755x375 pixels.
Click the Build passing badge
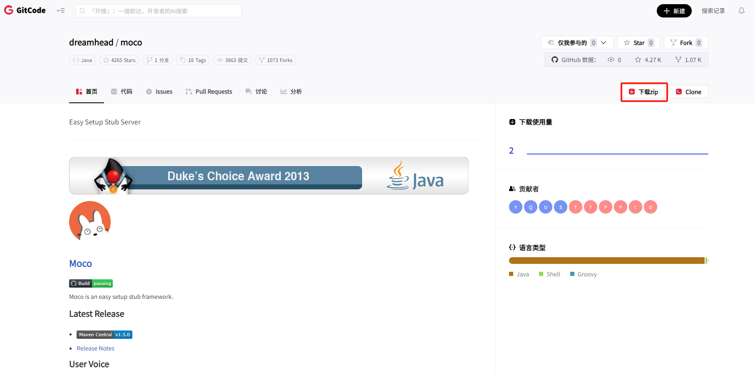click(x=91, y=283)
